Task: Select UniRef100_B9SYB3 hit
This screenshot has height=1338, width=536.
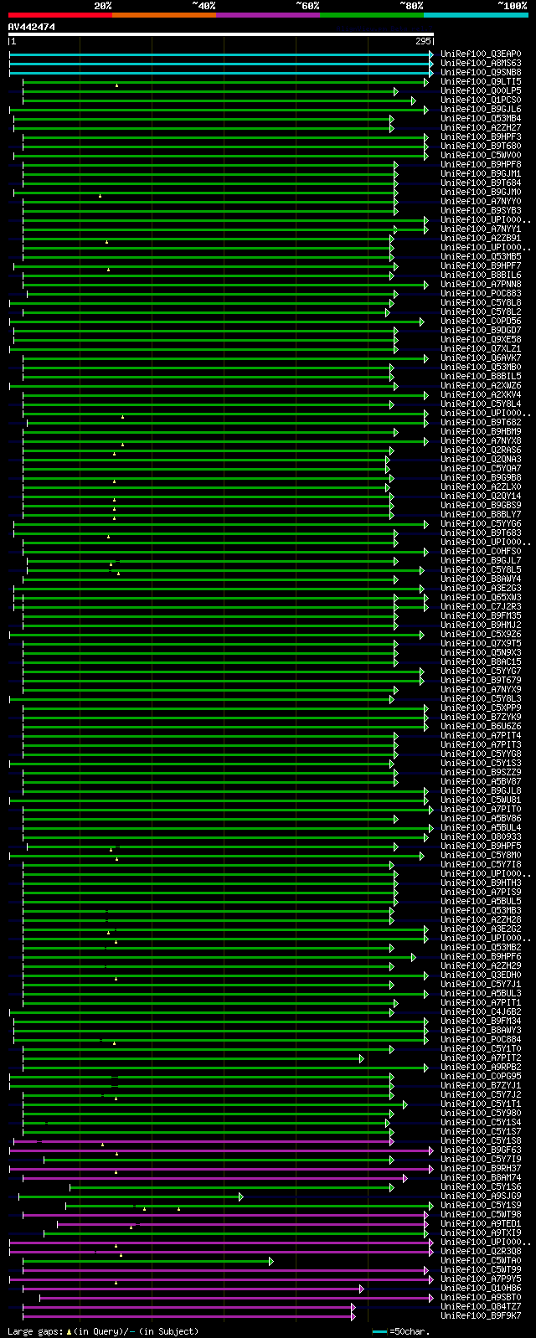Action: coord(481,210)
